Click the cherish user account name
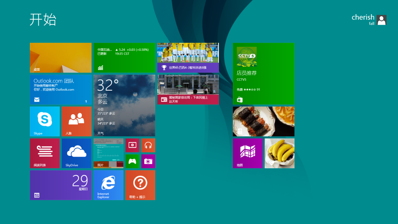Viewport: 398px width, 224px height. (363, 17)
